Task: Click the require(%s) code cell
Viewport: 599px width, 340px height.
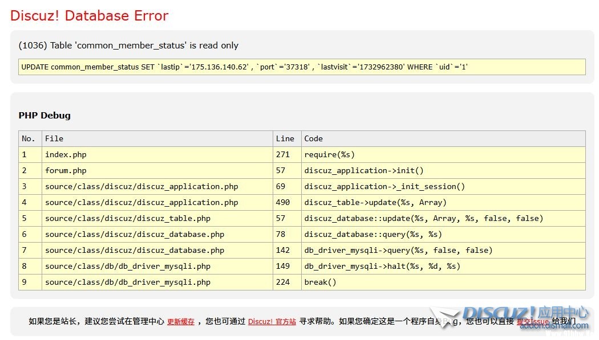Action: point(329,154)
